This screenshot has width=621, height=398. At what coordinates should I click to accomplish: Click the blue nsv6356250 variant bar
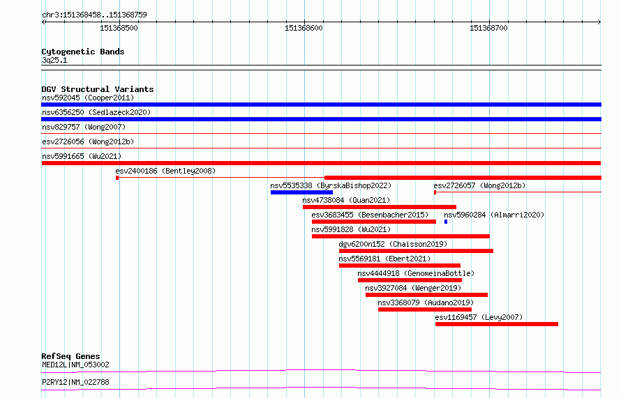click(321, 119)
